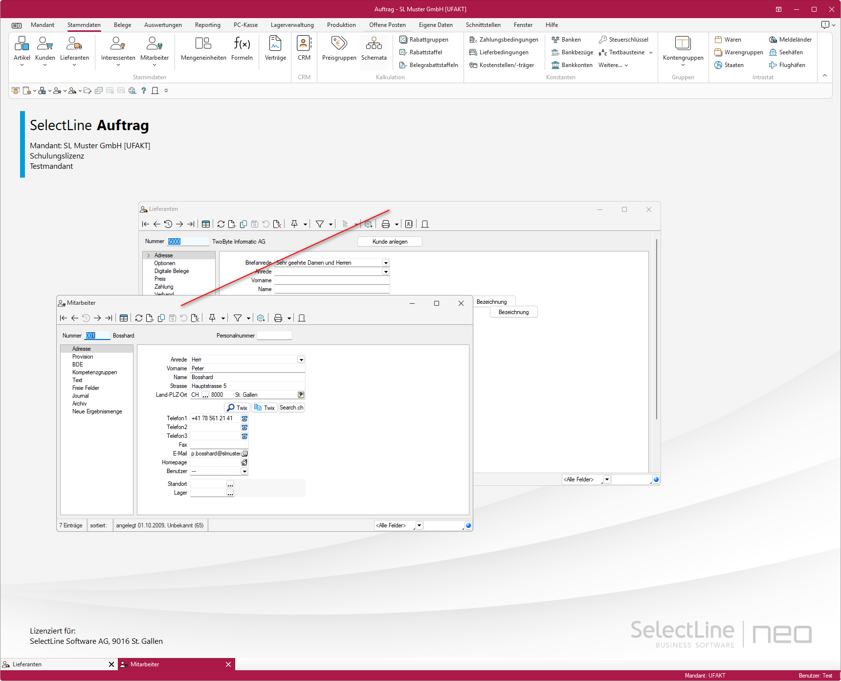Refresh data in Mitarbeiter toolbar

139,318
